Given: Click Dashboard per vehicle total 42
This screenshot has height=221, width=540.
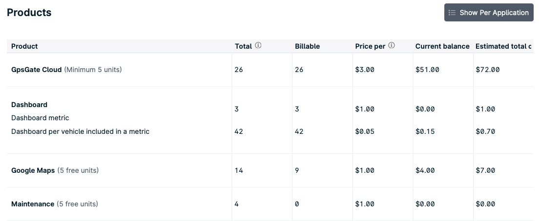Looking at the screenshot, I should (x=239, y=131).
